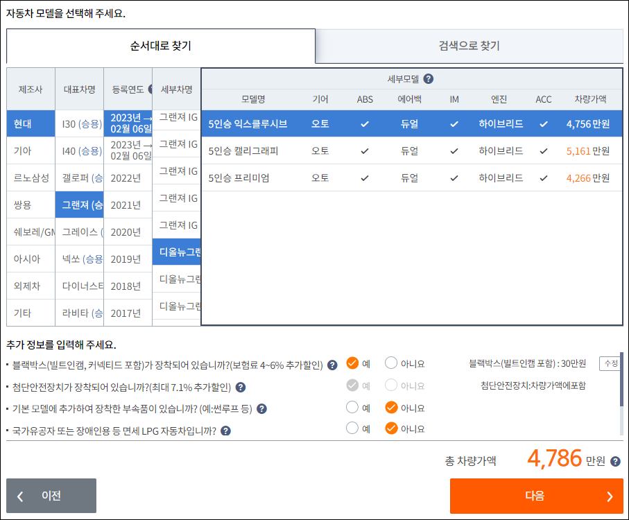Choose car model 다이너스티
This screenshot has width=629, height=520.
(80, 286)
